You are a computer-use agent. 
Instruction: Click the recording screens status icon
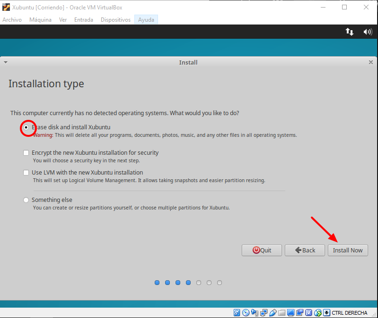(299, 312)
